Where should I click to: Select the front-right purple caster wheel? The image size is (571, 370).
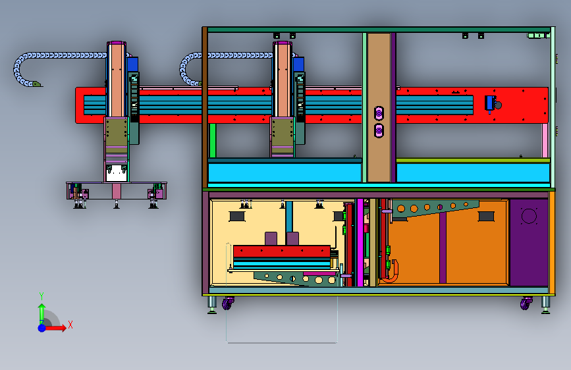point(526,304)
